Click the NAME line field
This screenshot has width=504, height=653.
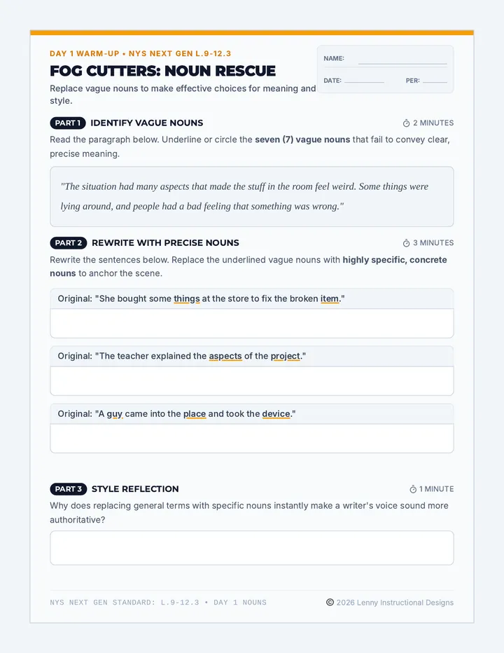click(x=402, y=61)
